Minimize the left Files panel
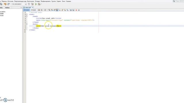 [21, 8]
